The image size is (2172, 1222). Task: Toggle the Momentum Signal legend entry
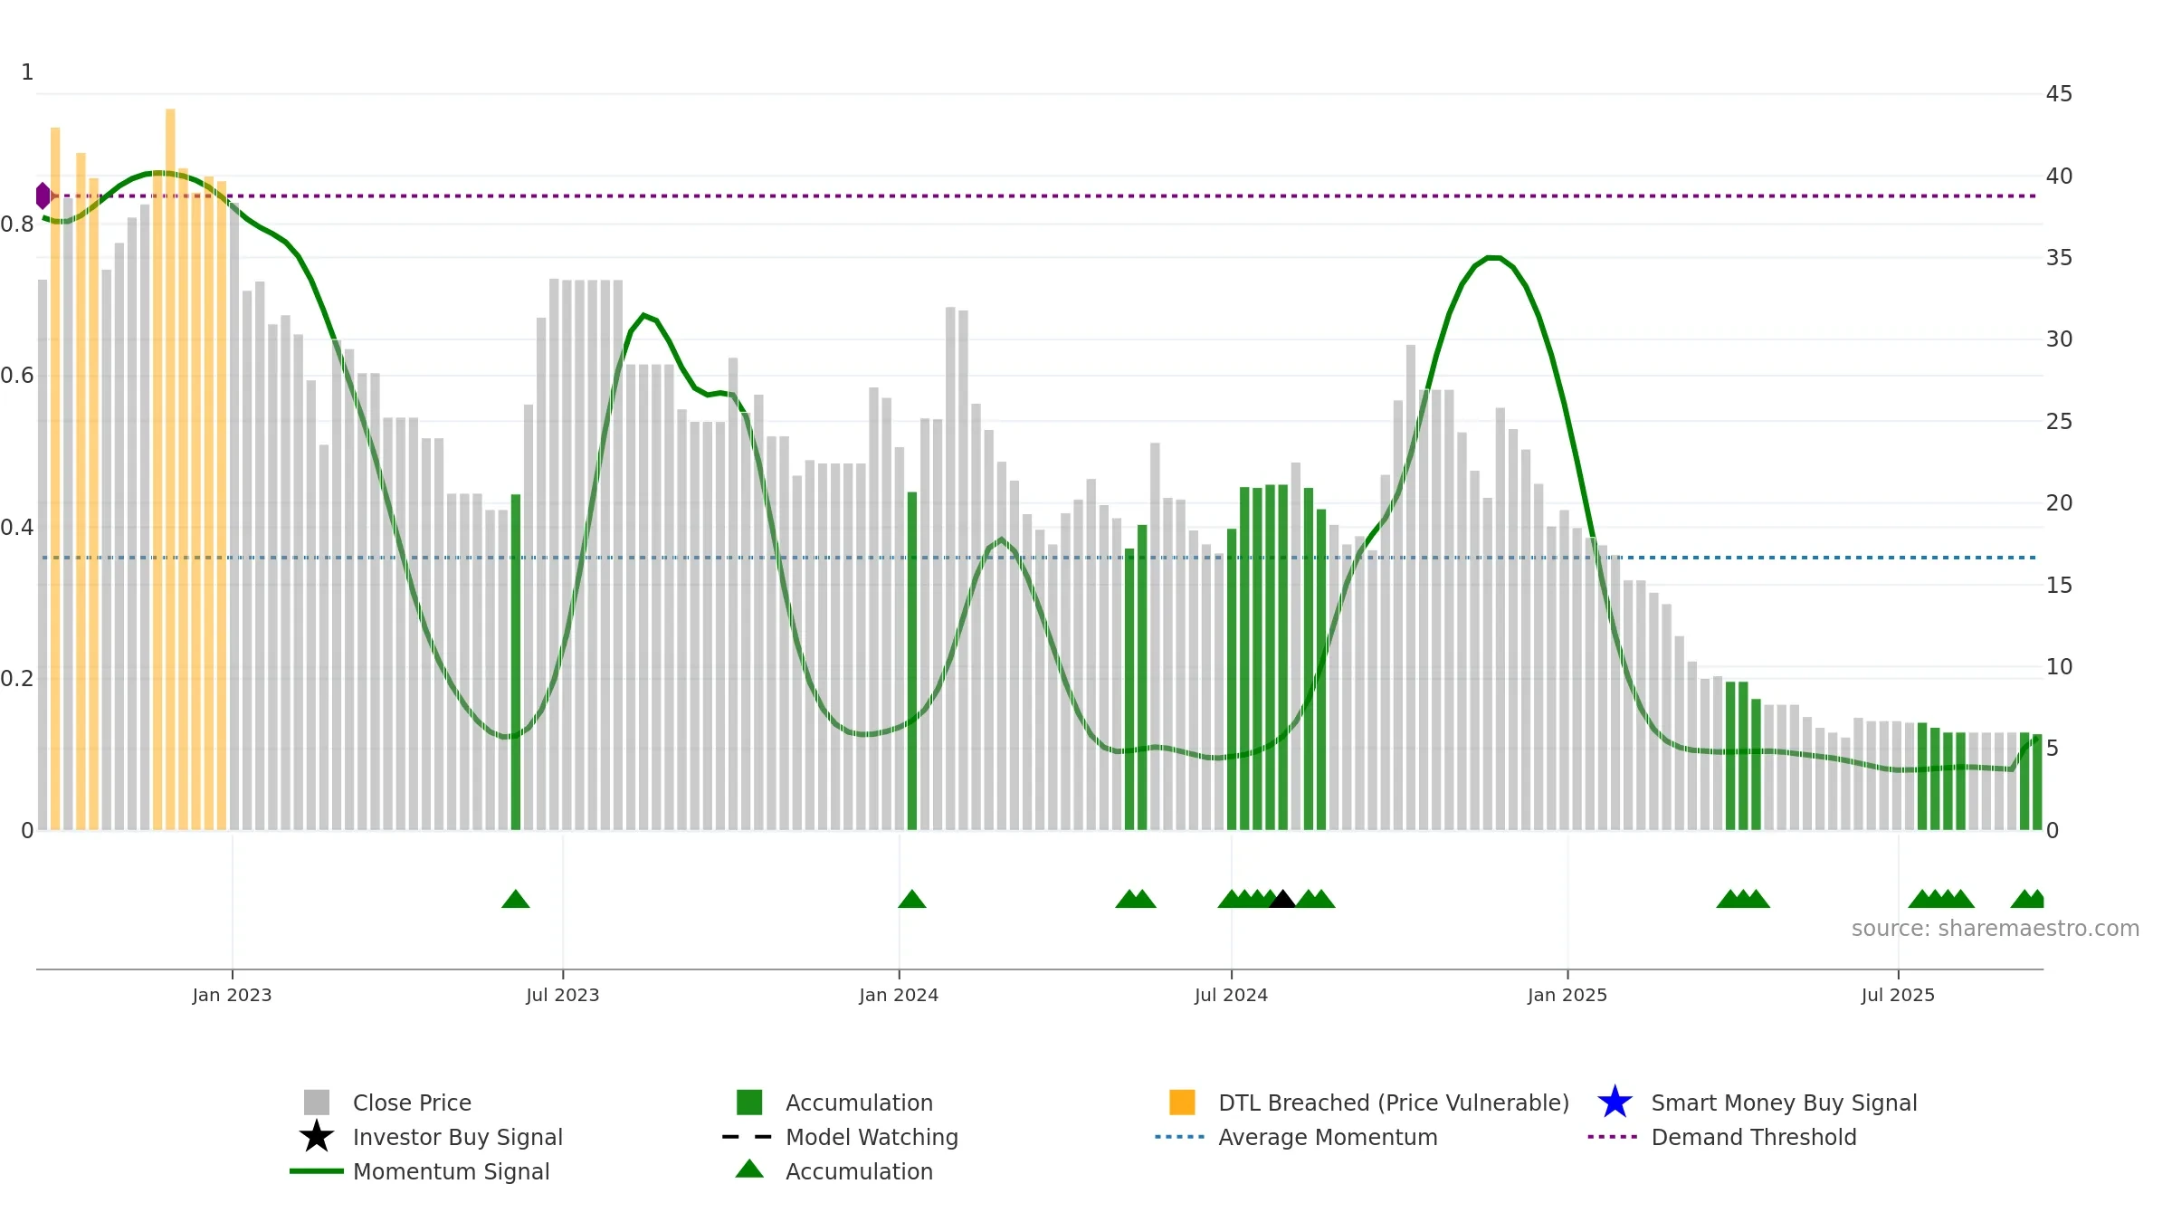(451, 1171)
